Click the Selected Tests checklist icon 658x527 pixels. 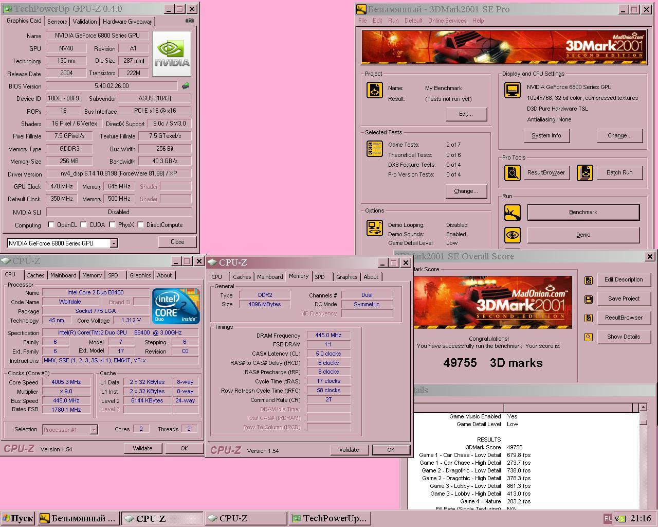(374, 149)
